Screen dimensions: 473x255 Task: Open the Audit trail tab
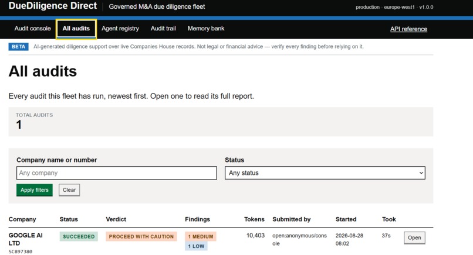[x=163, y=29]
